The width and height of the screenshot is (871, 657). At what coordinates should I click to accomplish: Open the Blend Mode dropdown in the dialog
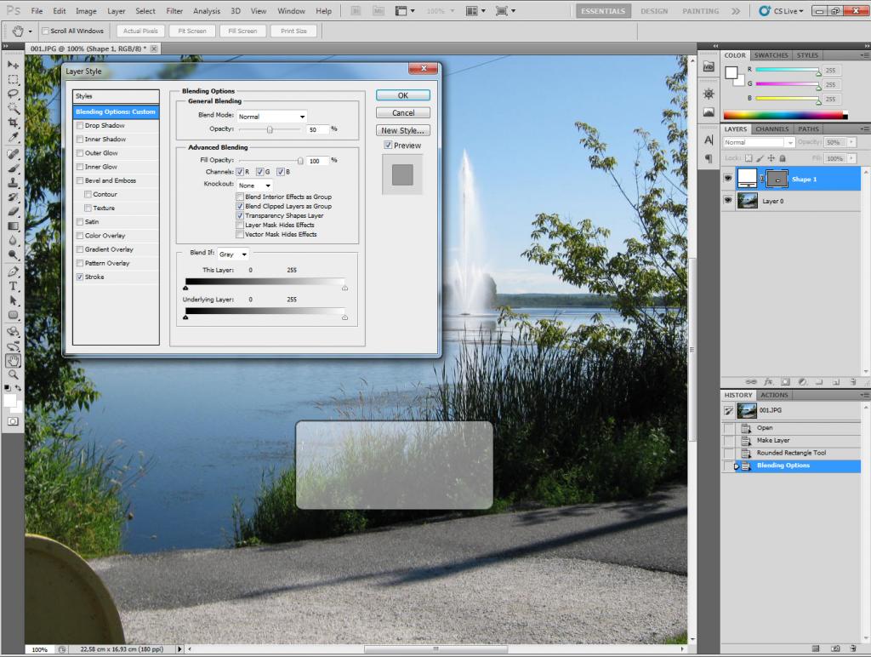272,117
